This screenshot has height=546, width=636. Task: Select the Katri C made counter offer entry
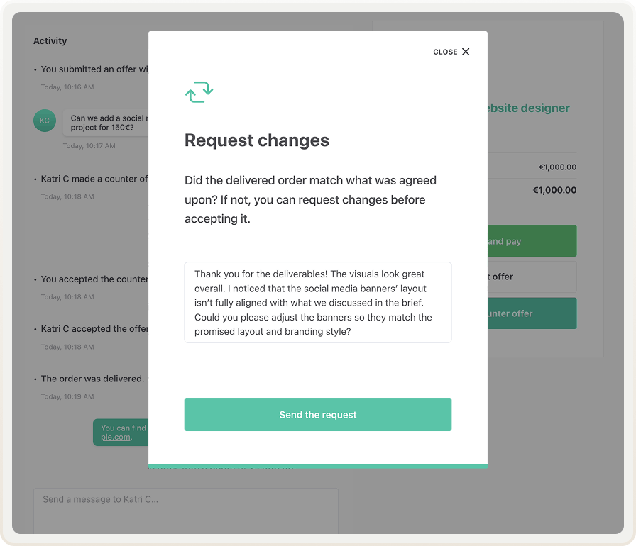coord(92,178)
